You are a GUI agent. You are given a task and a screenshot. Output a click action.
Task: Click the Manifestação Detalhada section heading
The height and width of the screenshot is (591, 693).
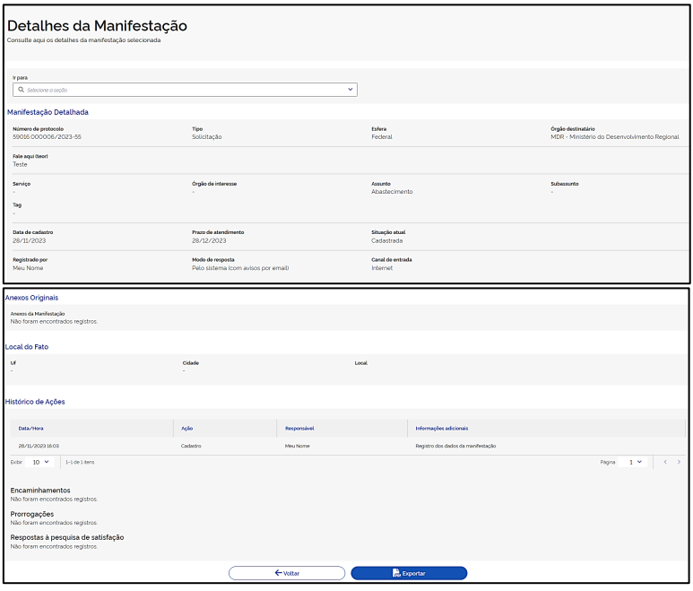48,112
